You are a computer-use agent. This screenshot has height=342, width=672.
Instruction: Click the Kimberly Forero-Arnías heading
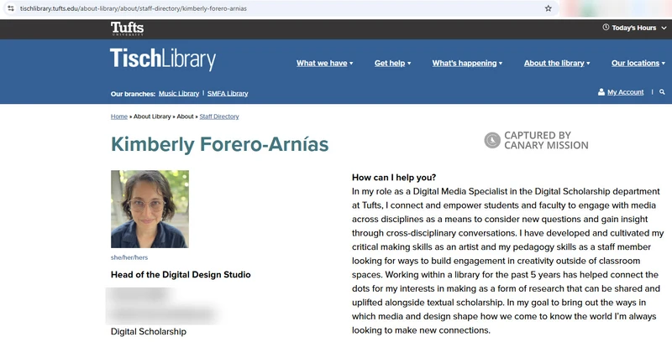pos(220,144)
